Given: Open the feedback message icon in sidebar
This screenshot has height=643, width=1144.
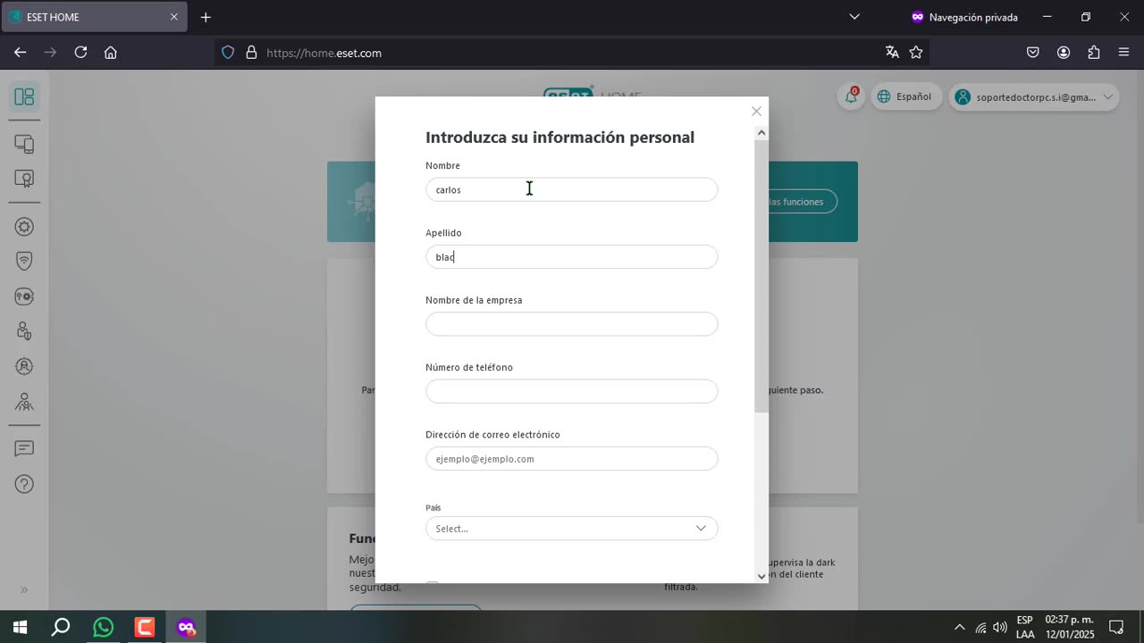Looking at the screenshot, I should (24, 448).
